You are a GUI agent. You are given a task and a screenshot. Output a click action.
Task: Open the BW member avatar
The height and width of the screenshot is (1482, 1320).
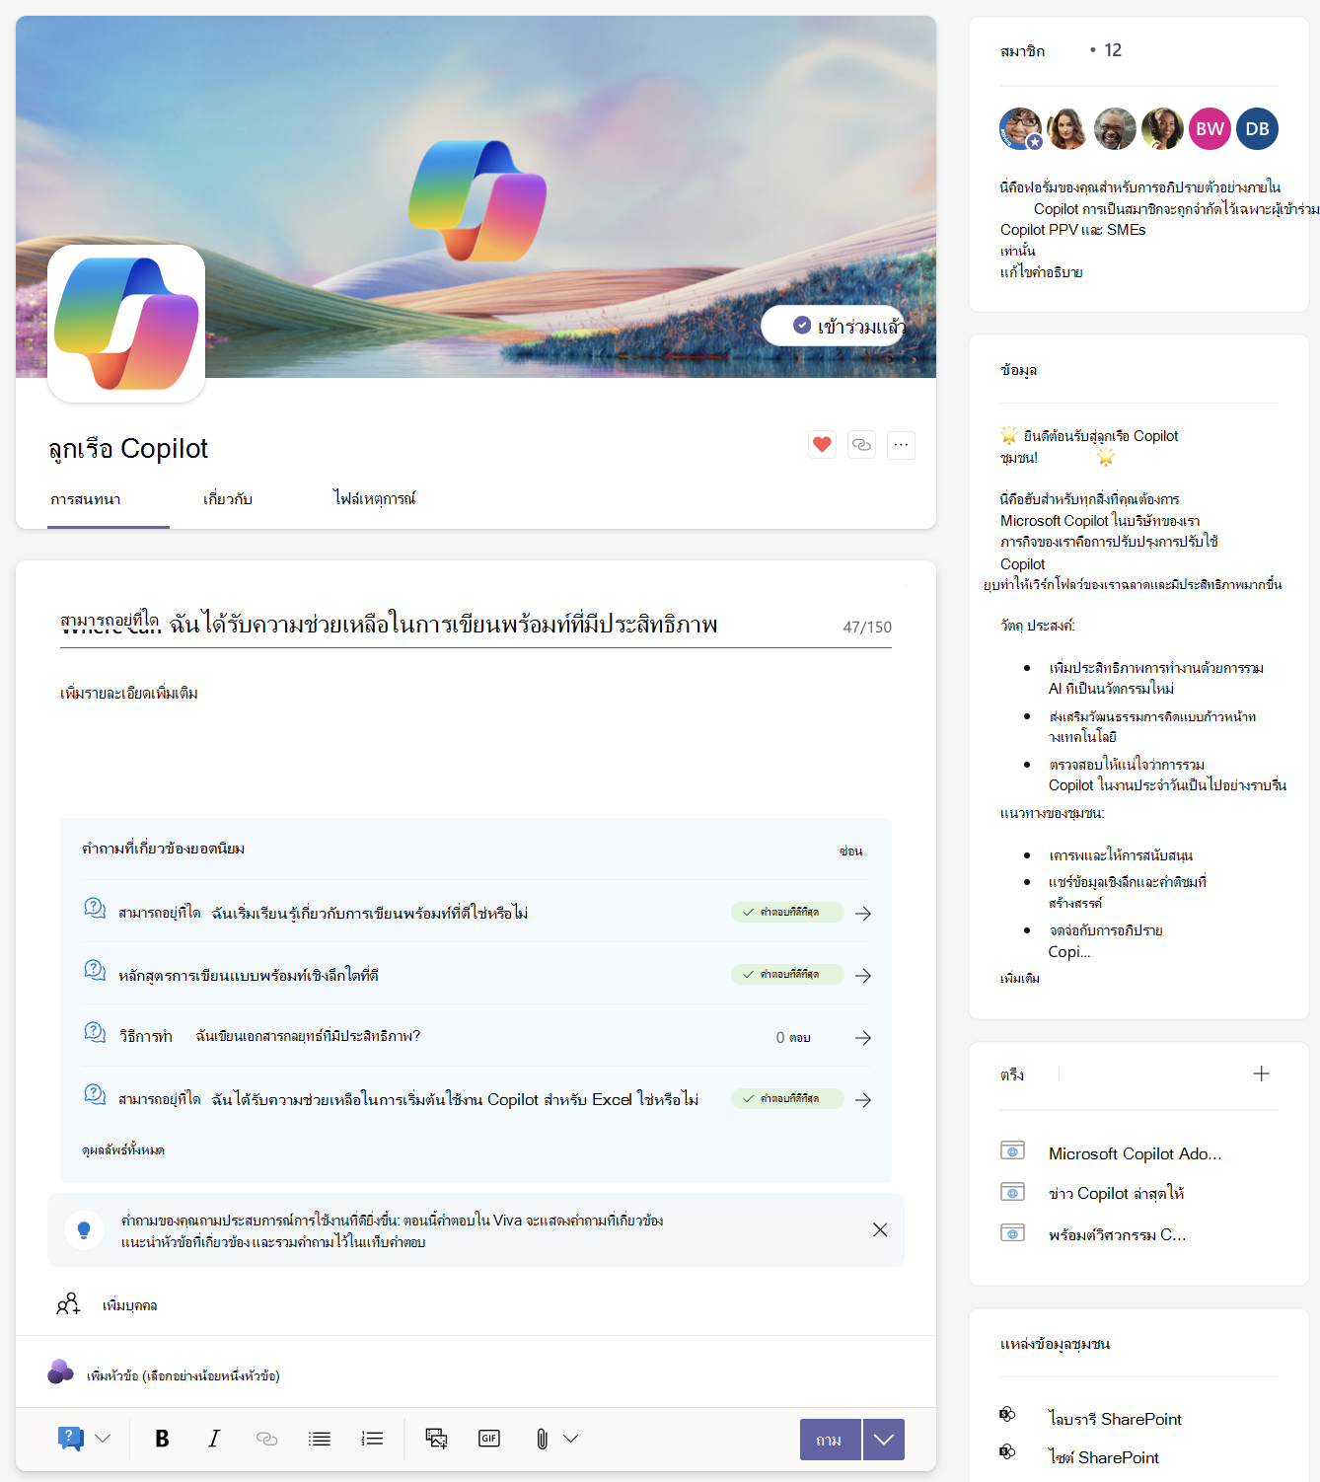click(1210, 129)
